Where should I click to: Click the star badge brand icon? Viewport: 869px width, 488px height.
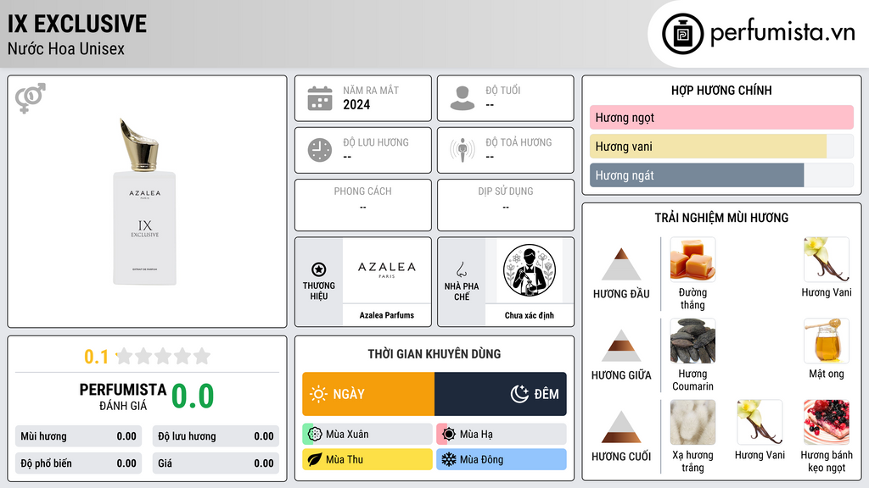pyautogui.click(x=319, y=269)
